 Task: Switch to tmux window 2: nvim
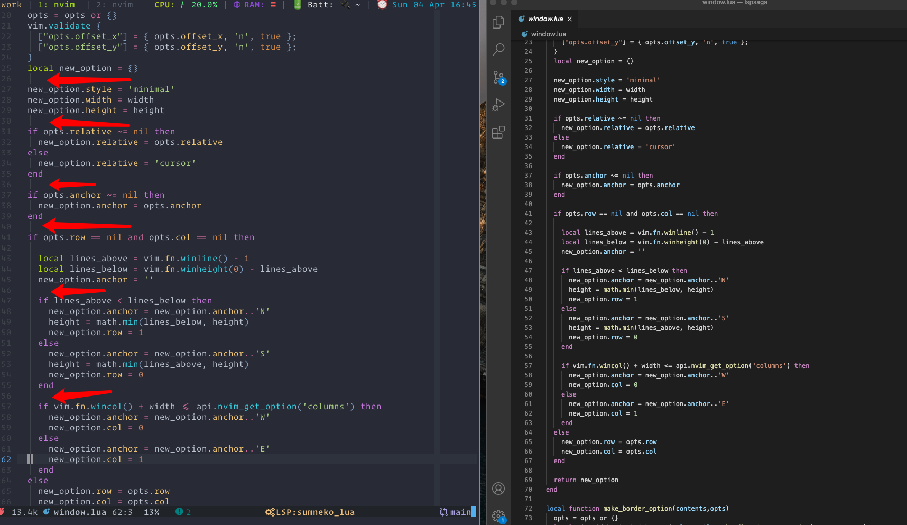point(116,5)
